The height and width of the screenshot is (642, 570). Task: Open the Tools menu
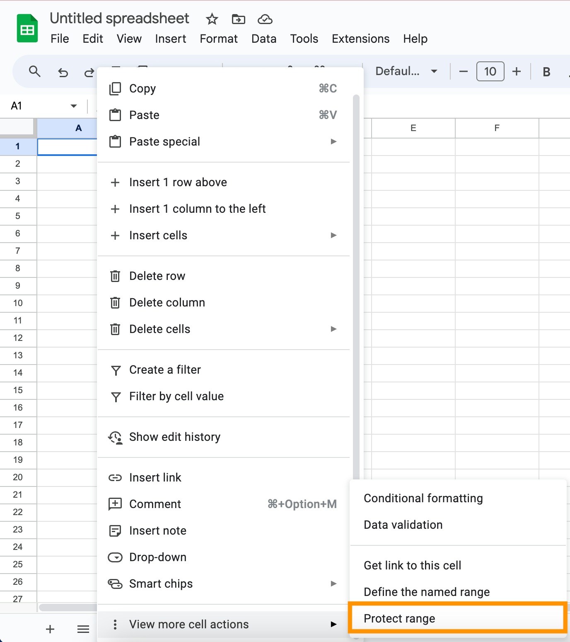pyautogui.click(x=304, y=39)
